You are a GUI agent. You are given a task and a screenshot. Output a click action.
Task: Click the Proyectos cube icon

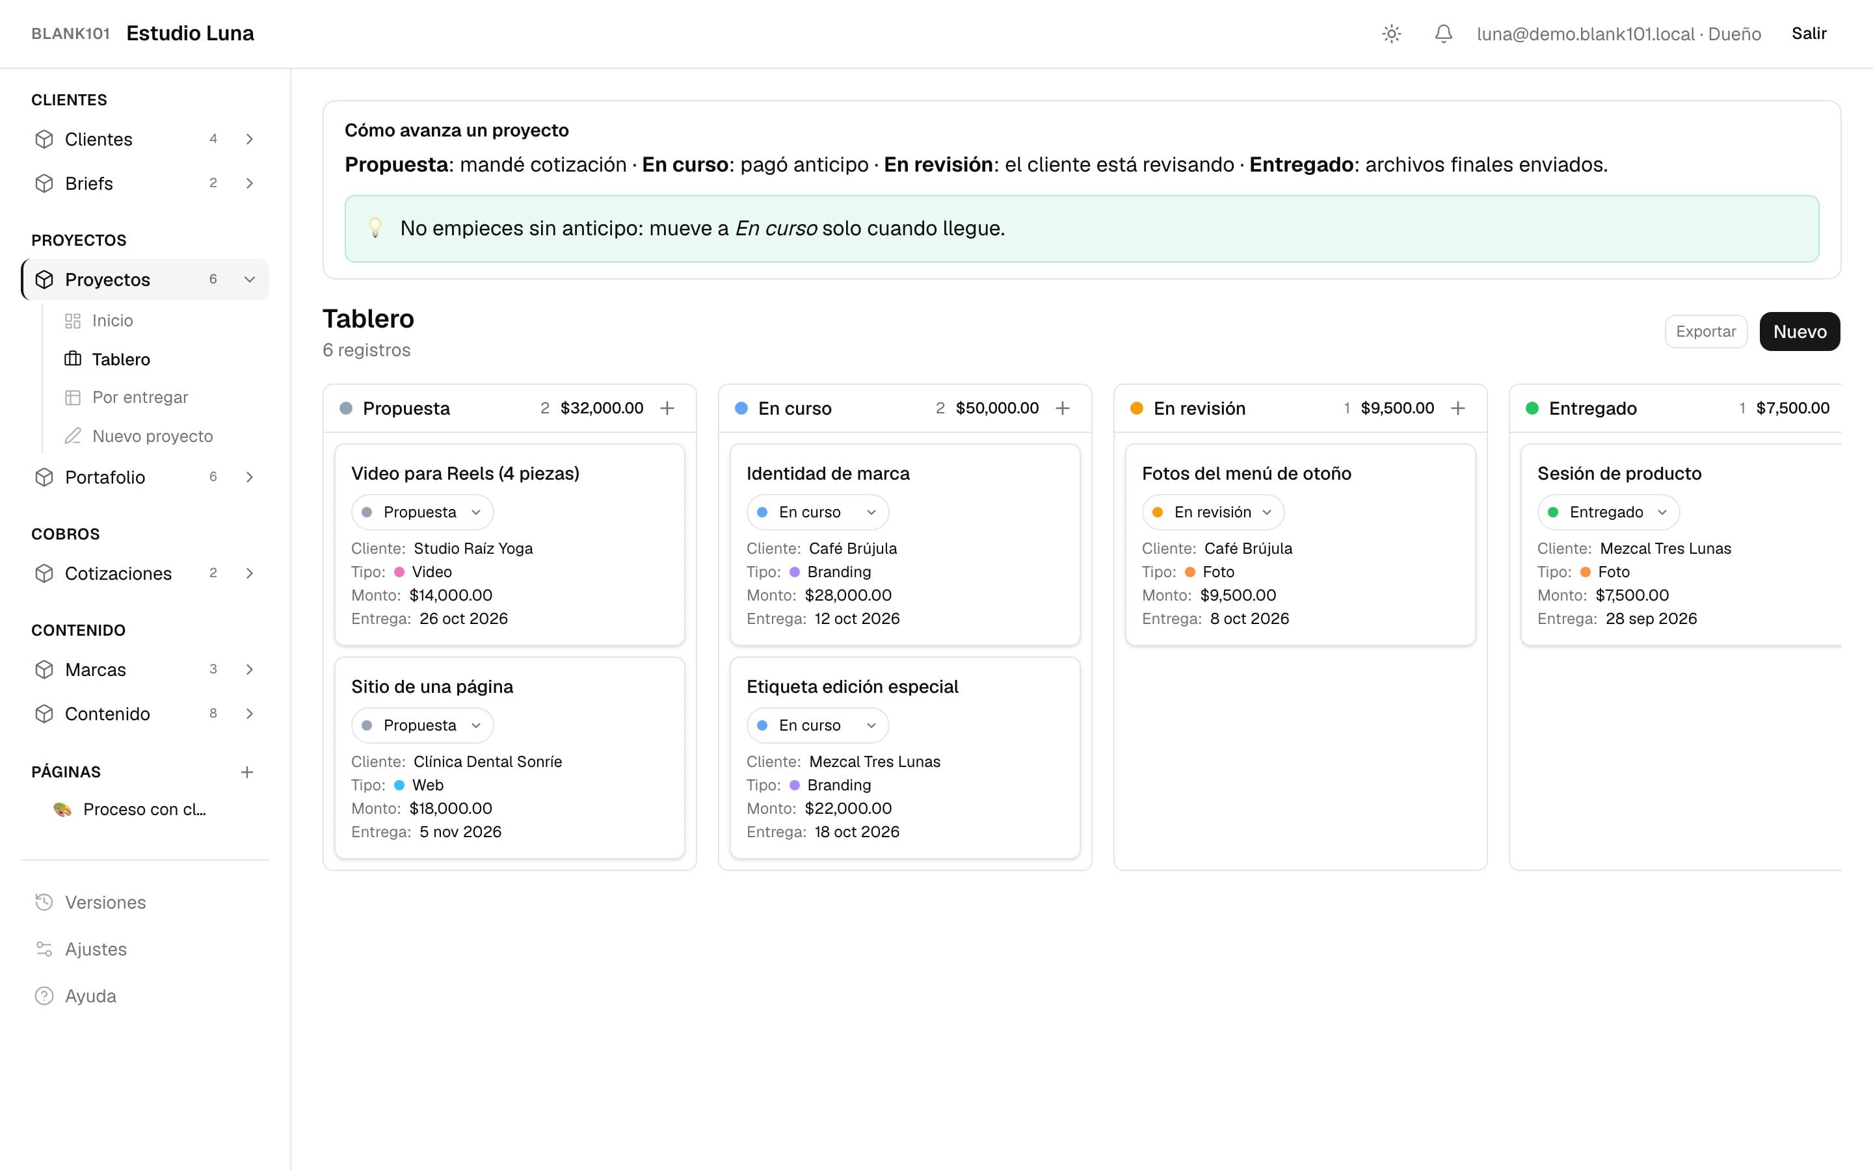[x=44, y=279]
